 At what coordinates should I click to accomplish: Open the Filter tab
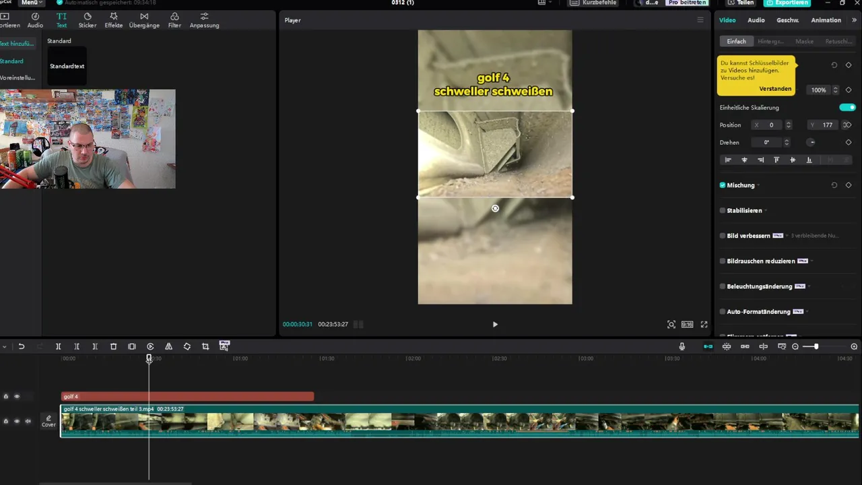(x=174, y=20)
